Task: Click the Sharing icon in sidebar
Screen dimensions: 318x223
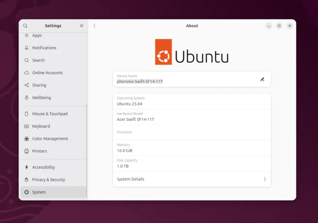Action: [x=26, y=85]
